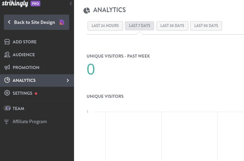Click the green 0 visitor count
The image size is (244, 161).
point(91,69)
